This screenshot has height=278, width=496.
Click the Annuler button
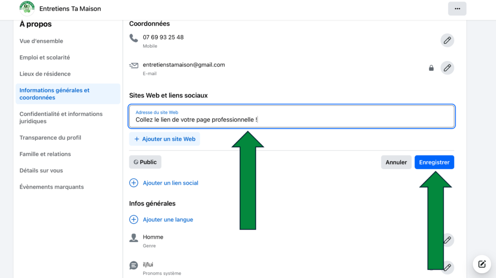point(396,162)
